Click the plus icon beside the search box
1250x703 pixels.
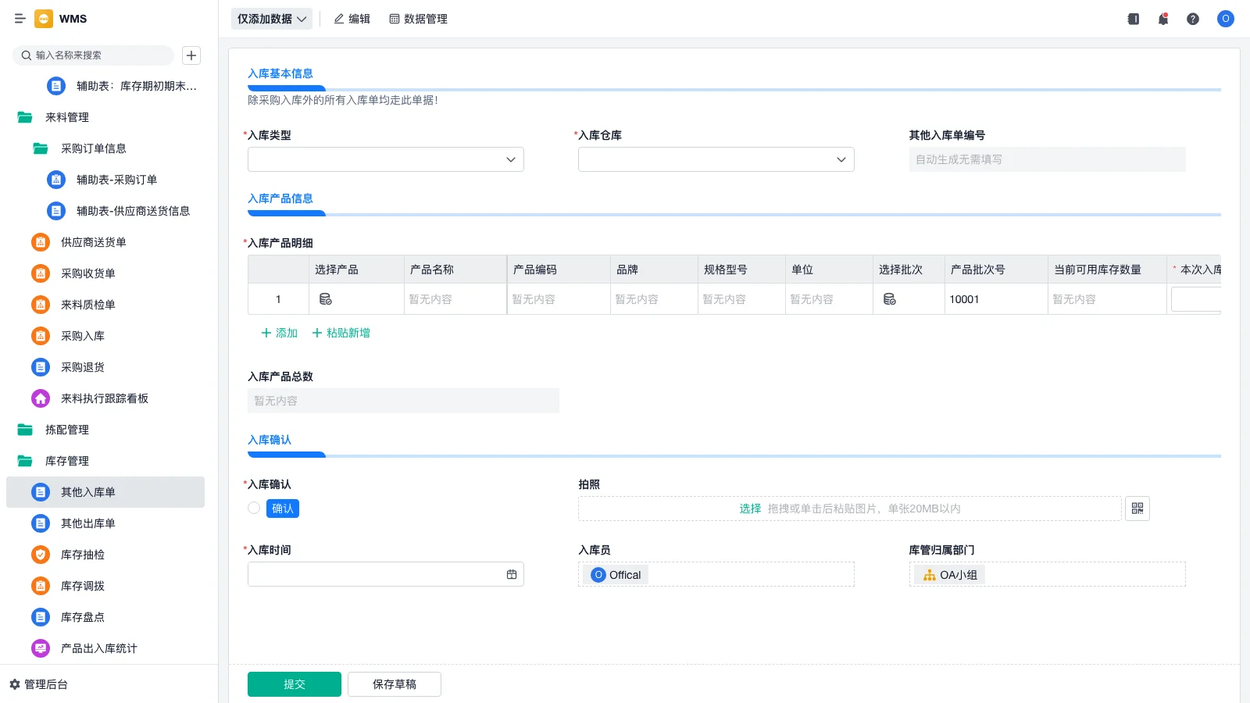(x=191, y=55)
